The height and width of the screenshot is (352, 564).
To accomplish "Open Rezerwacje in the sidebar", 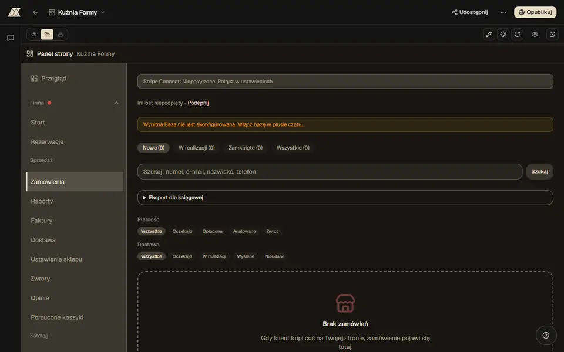I will coord(75,142).
